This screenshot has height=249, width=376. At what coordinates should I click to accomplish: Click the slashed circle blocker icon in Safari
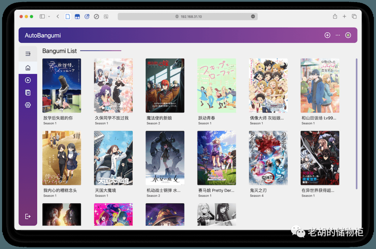point(96,17)
